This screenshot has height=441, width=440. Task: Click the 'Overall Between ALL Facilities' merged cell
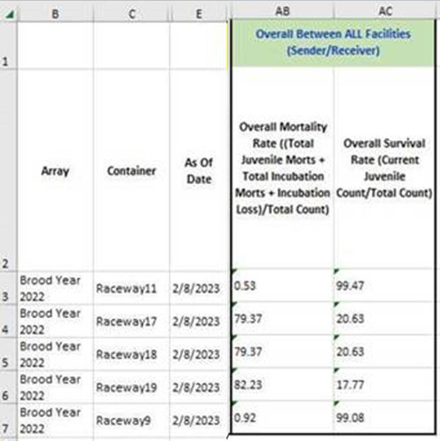[x=333, y=43]
